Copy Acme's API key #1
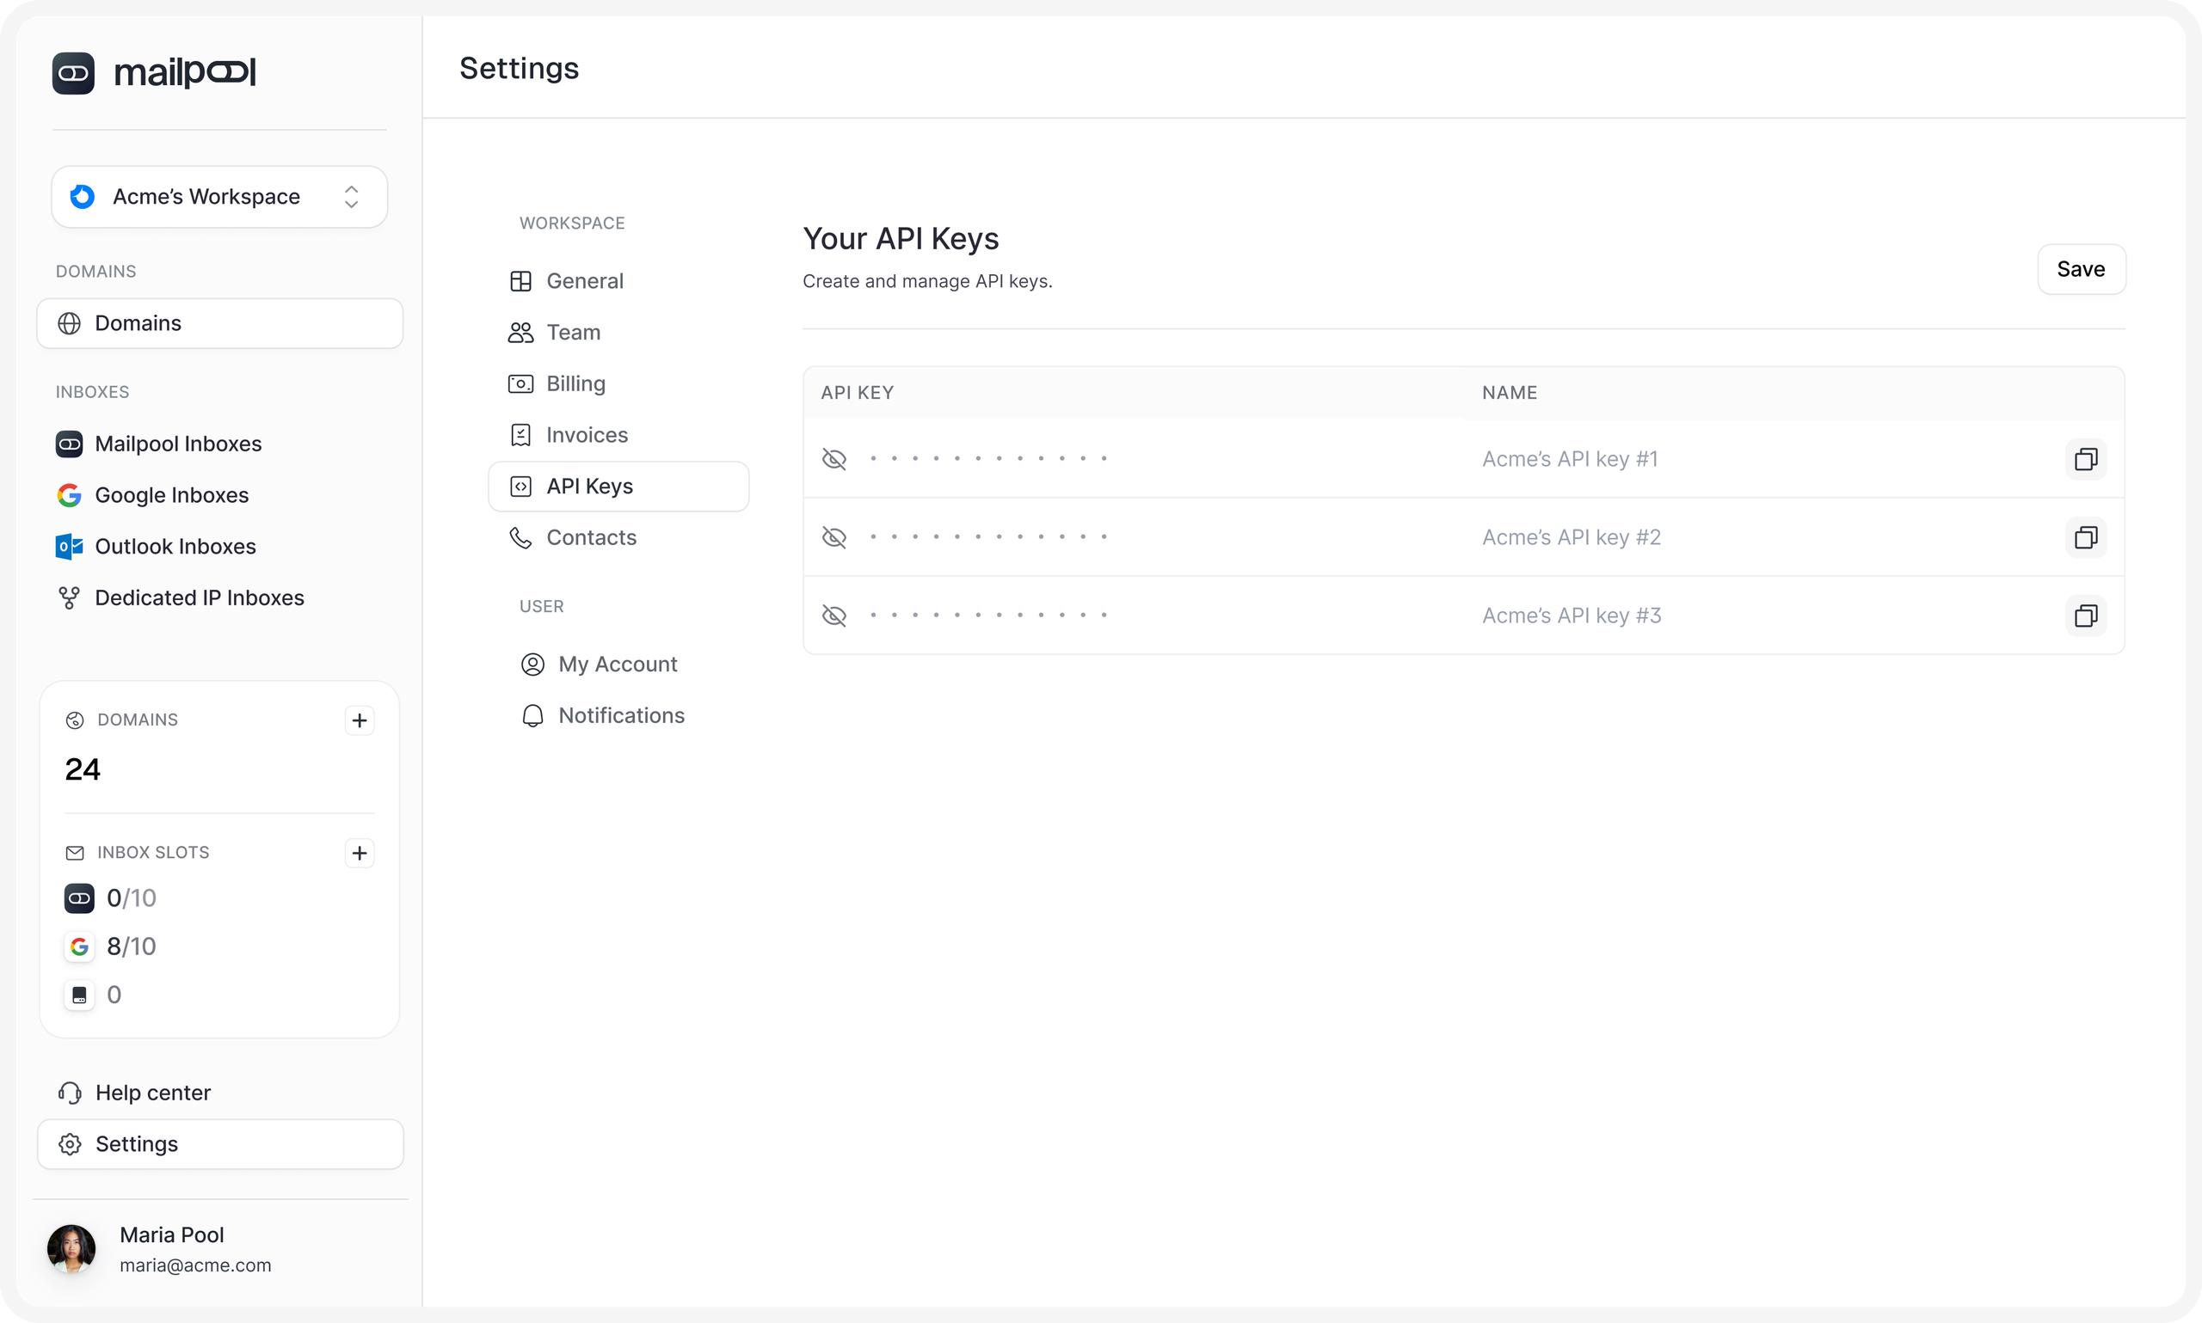This screenshot has width=2202, height=1323. point(2084,459)
